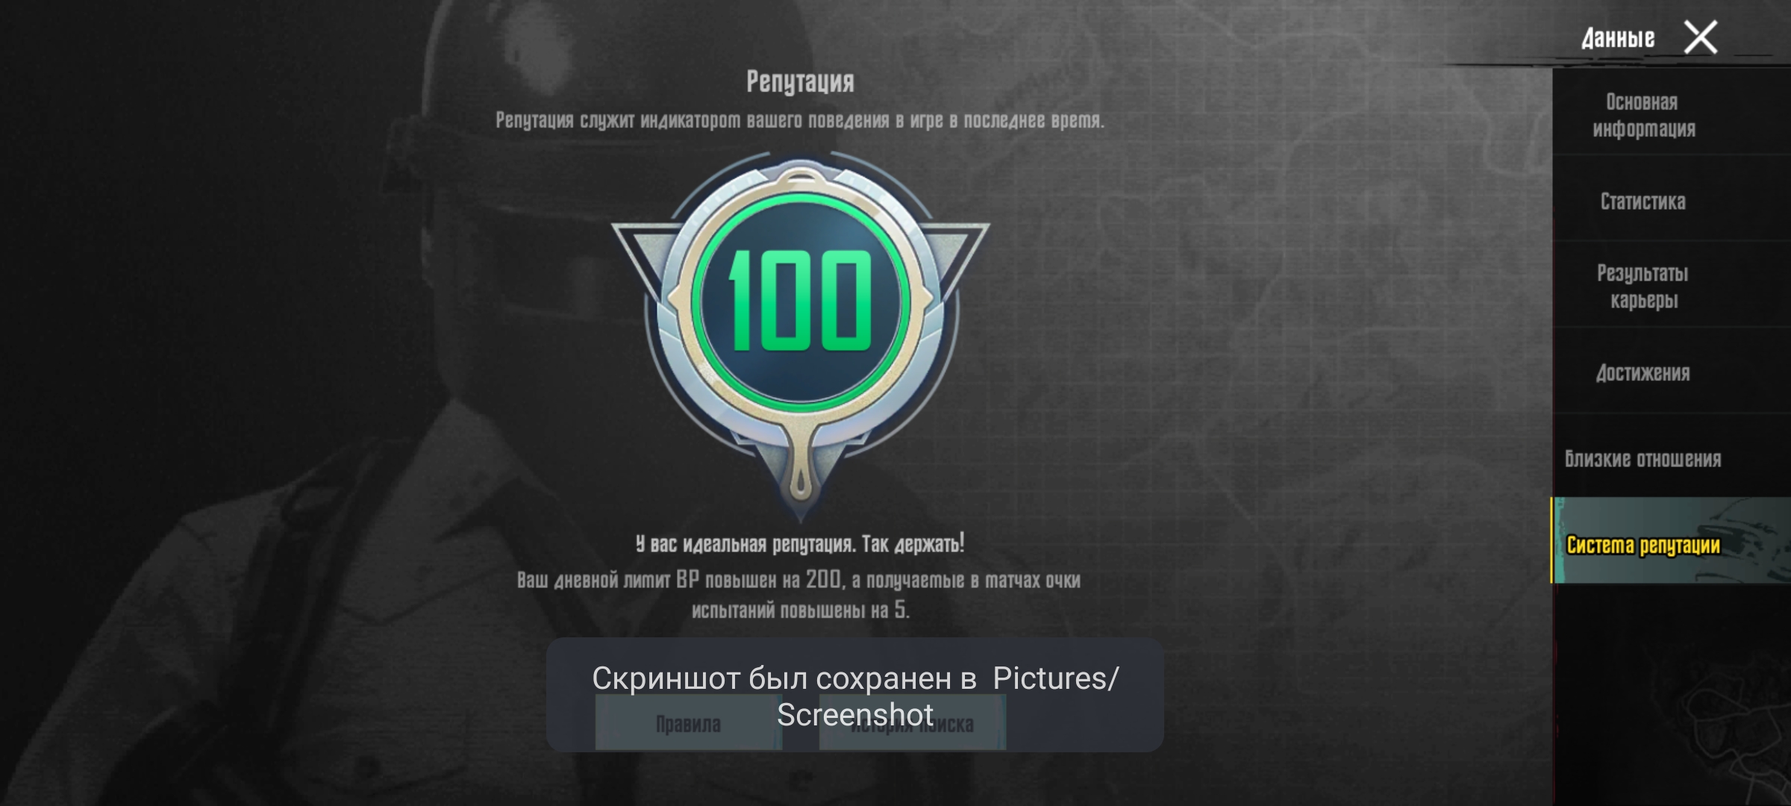
Task: Select the Близкие отношения tab
Action: pyautogui.click(x=1643, y=458)
